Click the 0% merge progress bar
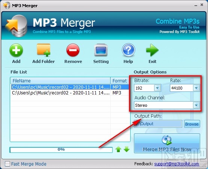Screen dimensions: 208x169 click(x=61, y=150)
